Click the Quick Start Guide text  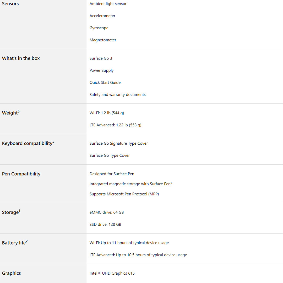105,82
